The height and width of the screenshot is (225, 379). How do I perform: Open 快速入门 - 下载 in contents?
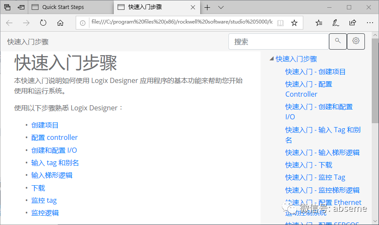tap(309, 165)
